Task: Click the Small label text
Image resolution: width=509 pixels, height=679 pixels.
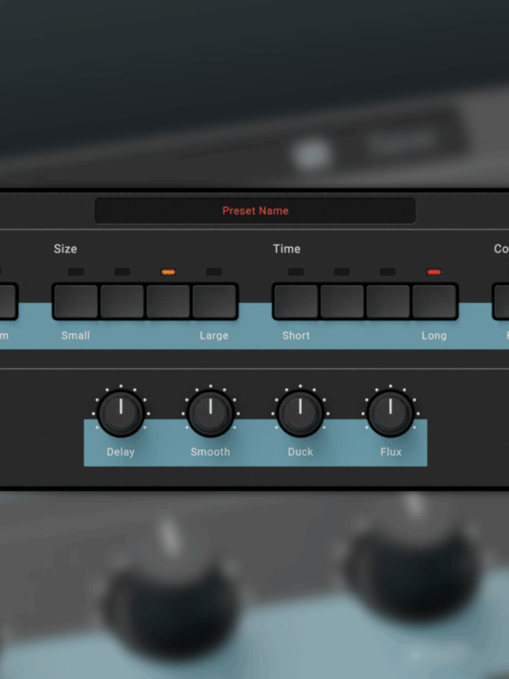Action: point(75,335)
